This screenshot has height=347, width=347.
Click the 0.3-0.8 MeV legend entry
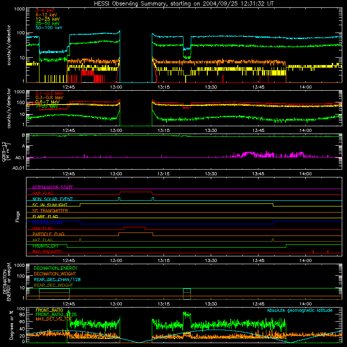(x=49, y=98)
